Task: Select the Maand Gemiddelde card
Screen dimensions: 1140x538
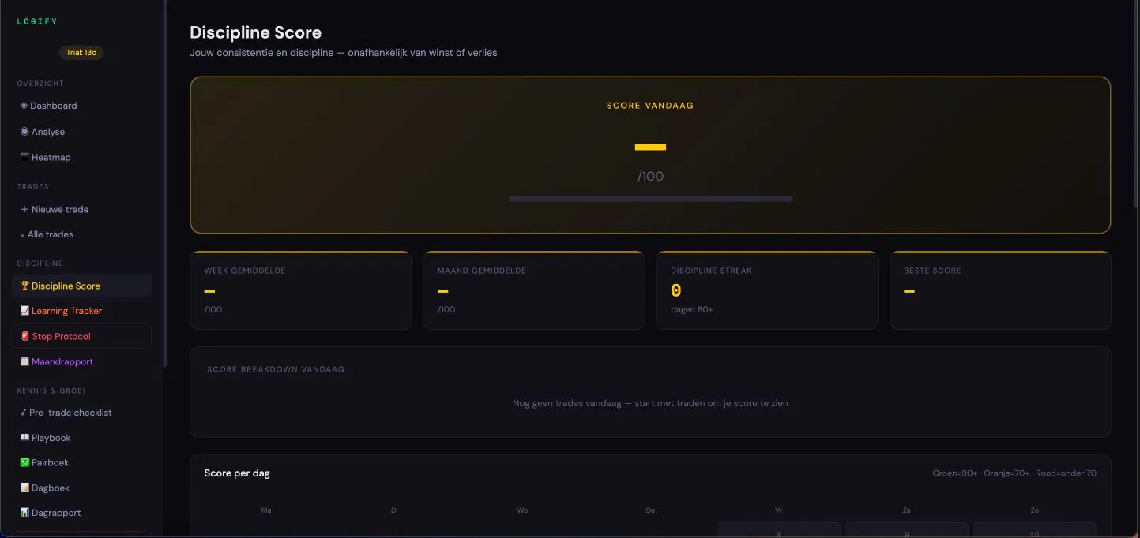Action: click(x=533, y=290)
